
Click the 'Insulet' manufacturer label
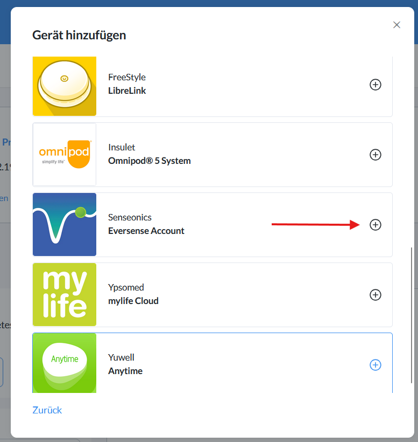(122, 147)
